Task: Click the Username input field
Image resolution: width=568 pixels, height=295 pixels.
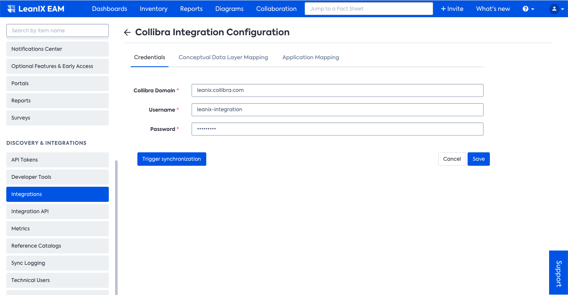Action: [x=337, y=110]
